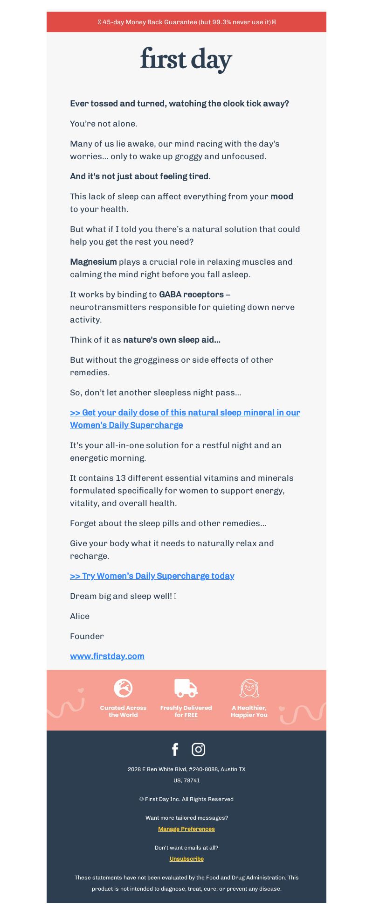This screenshot has width=373, height=921.
Task: Open the Manage Preferences link
Action: click(x=186, y=829)
